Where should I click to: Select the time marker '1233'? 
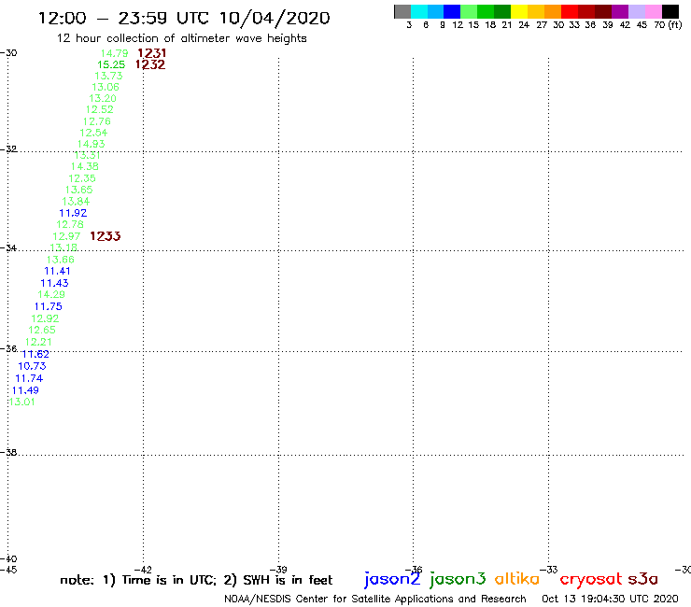pos(106,236)
